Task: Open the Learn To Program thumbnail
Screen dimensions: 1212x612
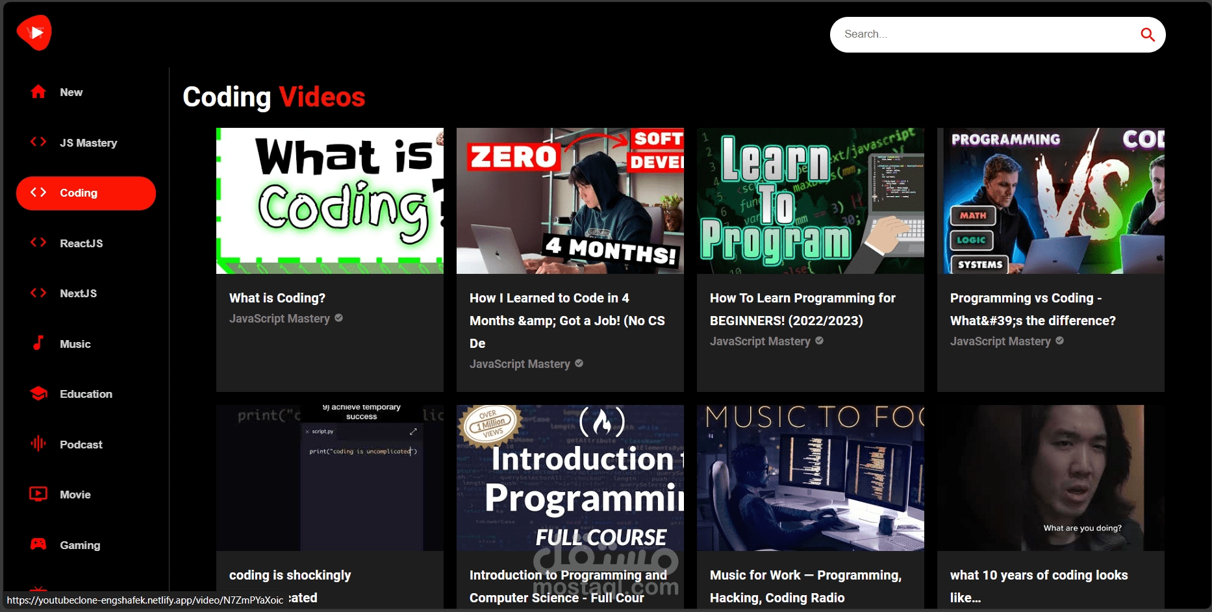Action: tap(810, 201)
